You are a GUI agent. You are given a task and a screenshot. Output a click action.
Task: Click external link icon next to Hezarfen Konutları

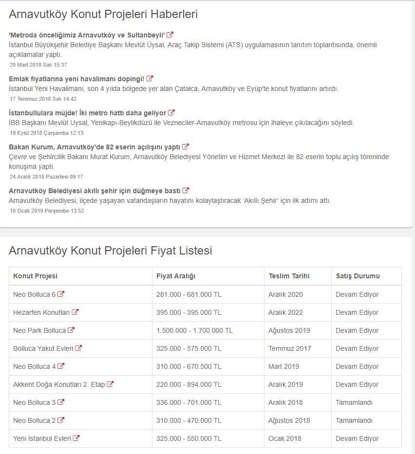75,312
